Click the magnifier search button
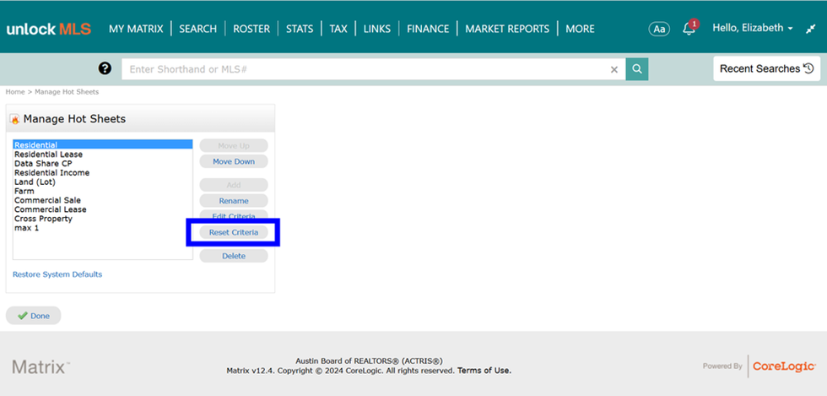 (637, 69)
